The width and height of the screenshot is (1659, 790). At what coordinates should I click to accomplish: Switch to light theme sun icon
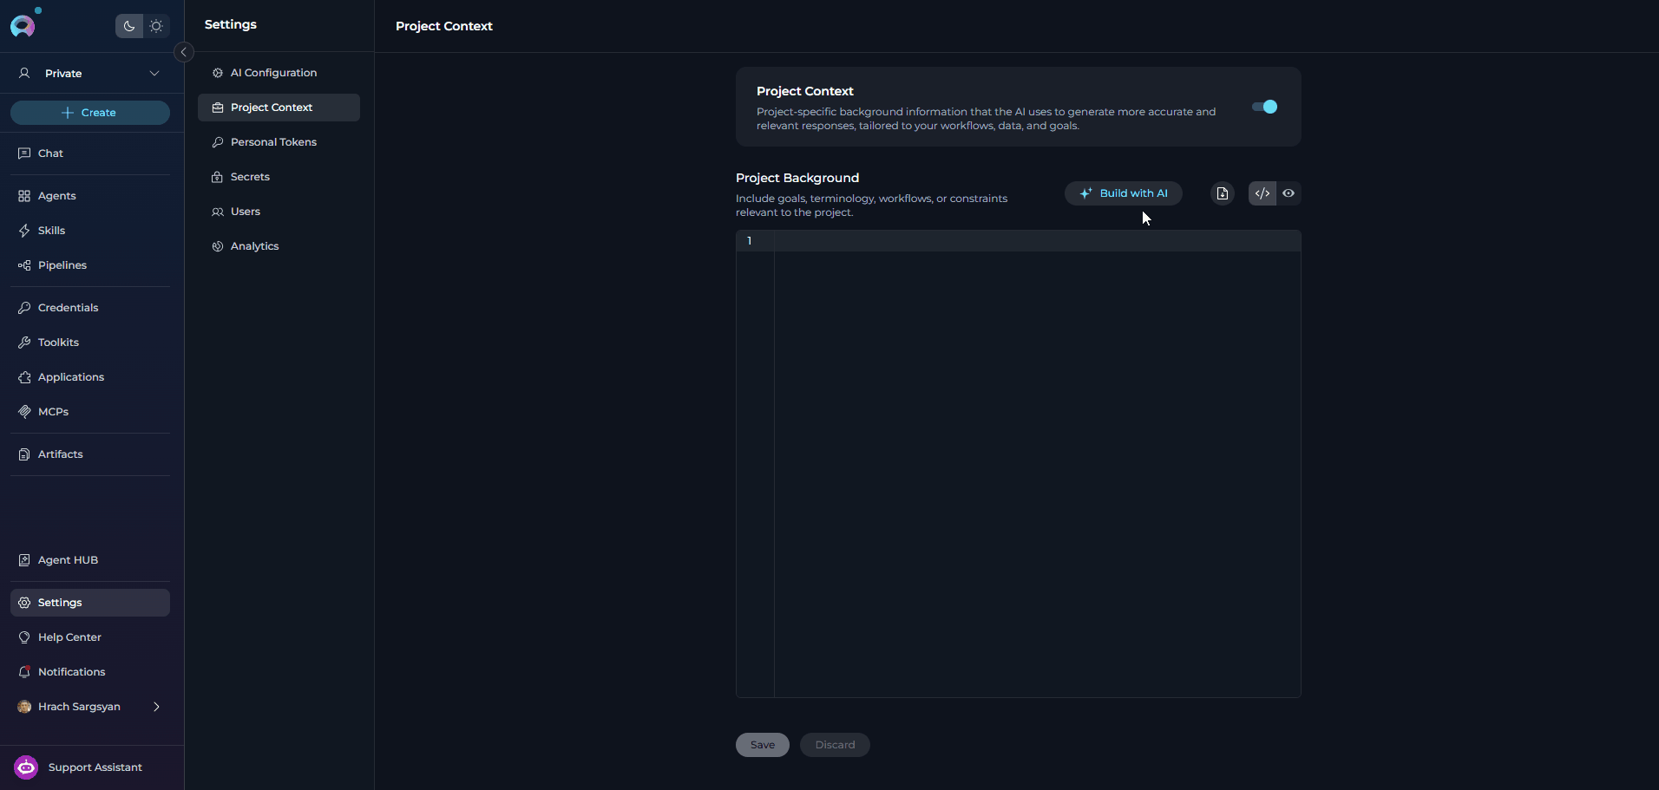tap(156, 26)
